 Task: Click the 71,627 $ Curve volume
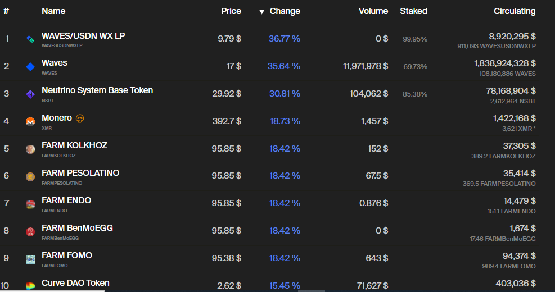(372, 286)
